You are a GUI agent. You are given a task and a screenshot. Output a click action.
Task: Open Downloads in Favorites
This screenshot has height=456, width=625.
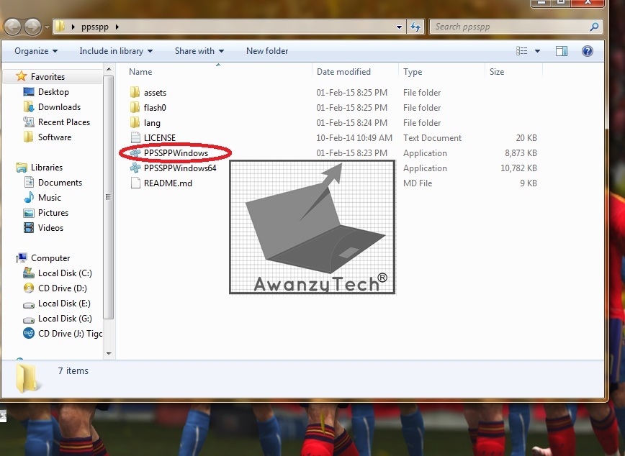pos(59,106)
